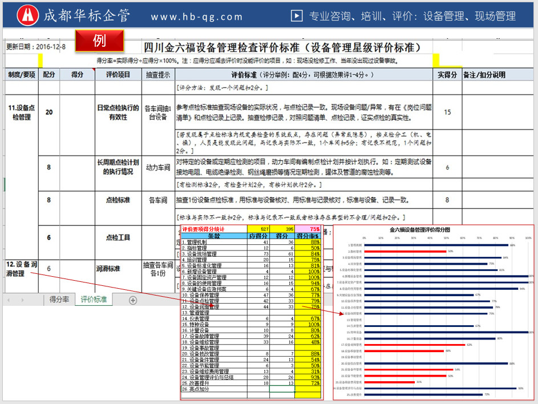Select the 金六福设备管理评价得分图 chart title

pyautogui.click(x=420, y=230)
